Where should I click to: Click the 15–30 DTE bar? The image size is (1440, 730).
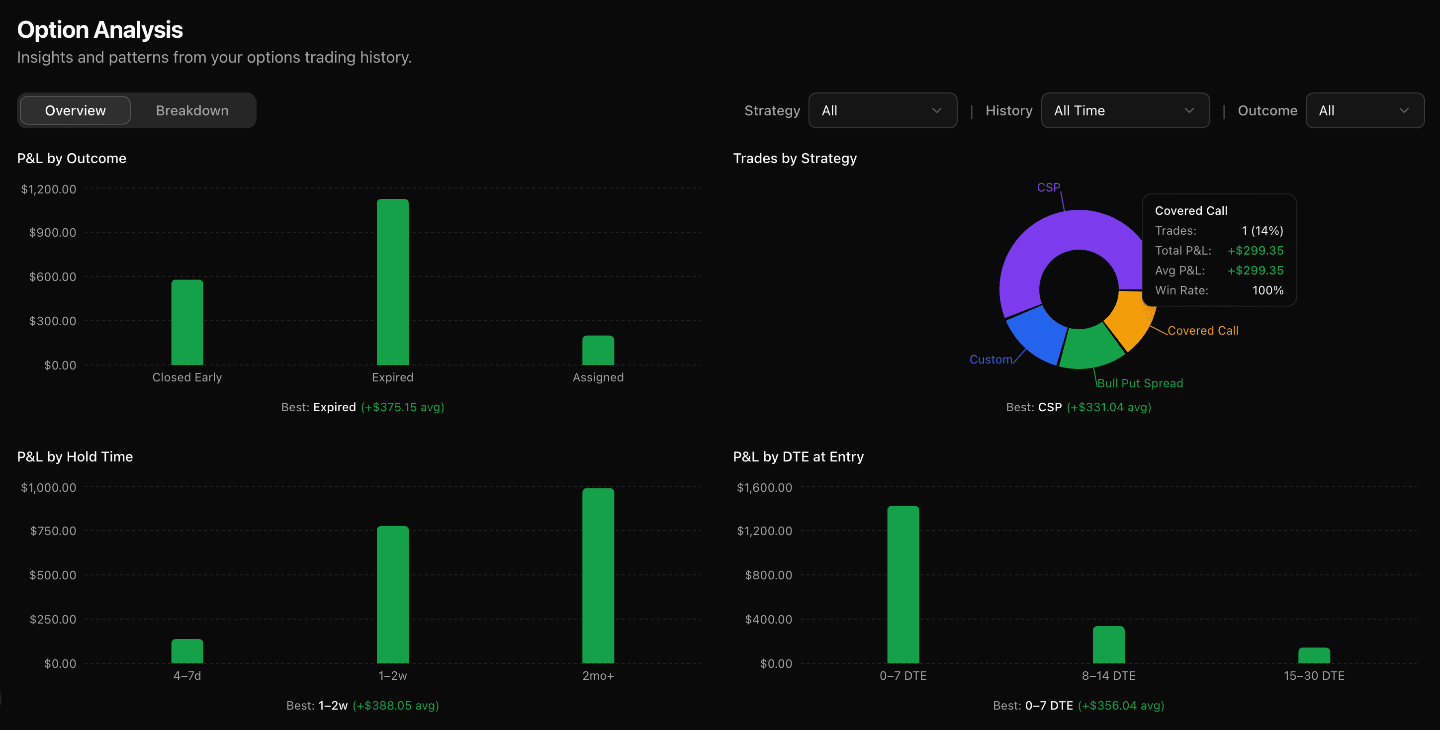[1314, 657]
